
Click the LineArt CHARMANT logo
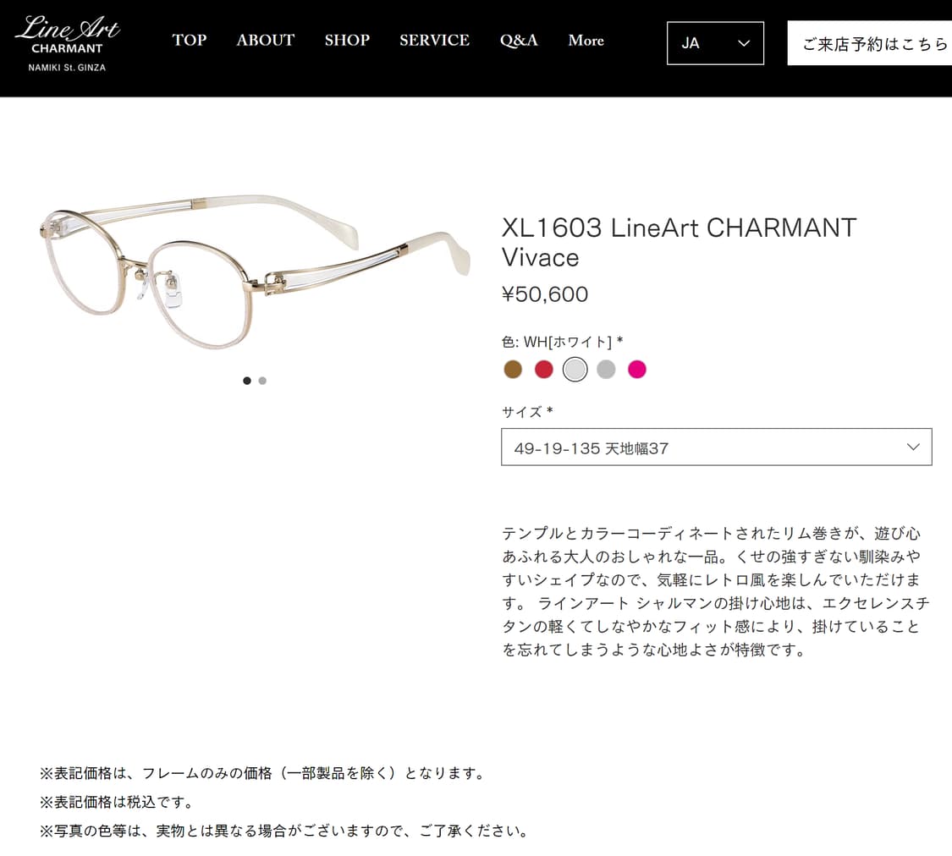coord(68,44)
